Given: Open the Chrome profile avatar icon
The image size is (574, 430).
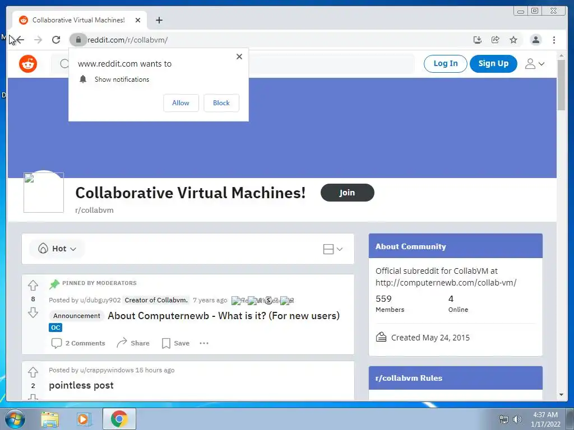Looking at the screenshot, I should pos(535,40).
